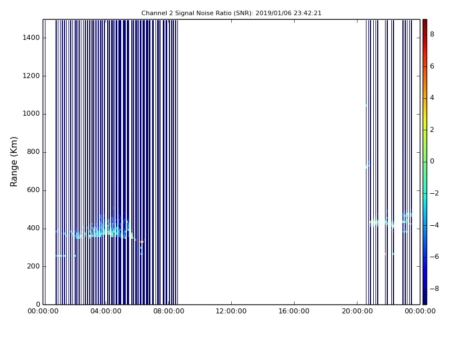The image size is (449, 337).
Task: Click the 12:00:00 x-axis tick label
Action: tap(231, 311)
